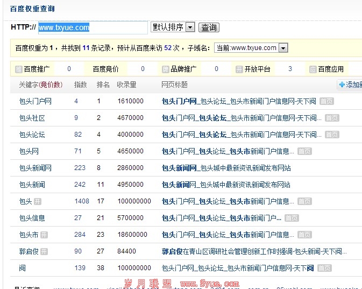
Task: Click 首页 badge in 包头门户网 row
Action: click(x=326, y=101)
